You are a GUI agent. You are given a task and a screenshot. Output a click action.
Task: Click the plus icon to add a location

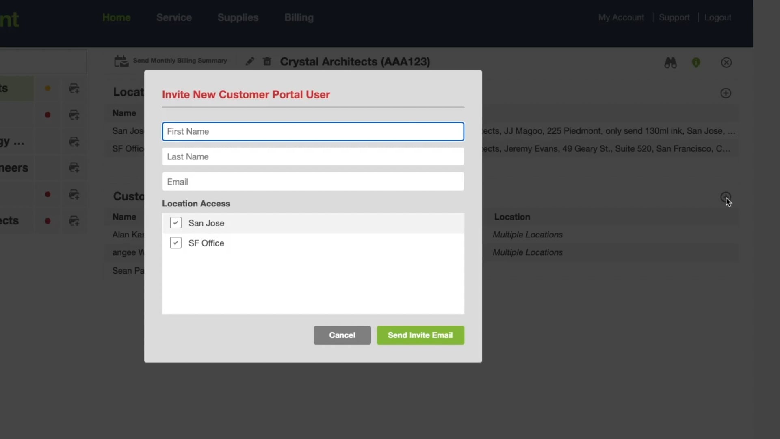(x=726, y=93)
